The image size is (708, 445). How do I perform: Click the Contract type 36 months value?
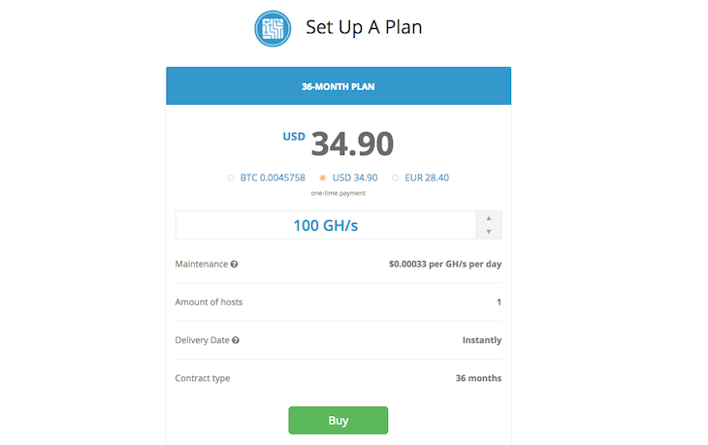coord(478,378)
